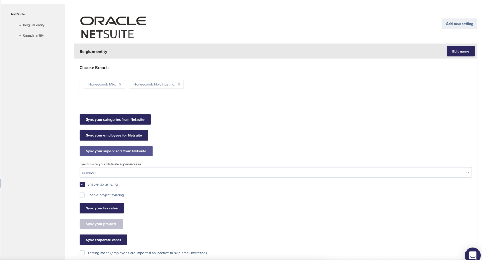482x260 pixels.
Task: Enable Testing mode for employee imports
Action: [x=82, y=253]
